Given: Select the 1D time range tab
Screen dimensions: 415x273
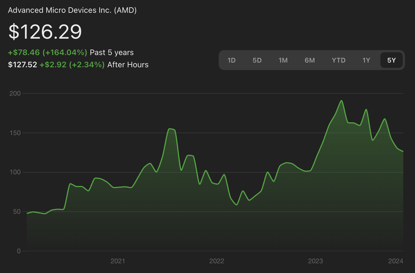Looking at the screenshot, I should pyautogui.click(x=231, y=60).
